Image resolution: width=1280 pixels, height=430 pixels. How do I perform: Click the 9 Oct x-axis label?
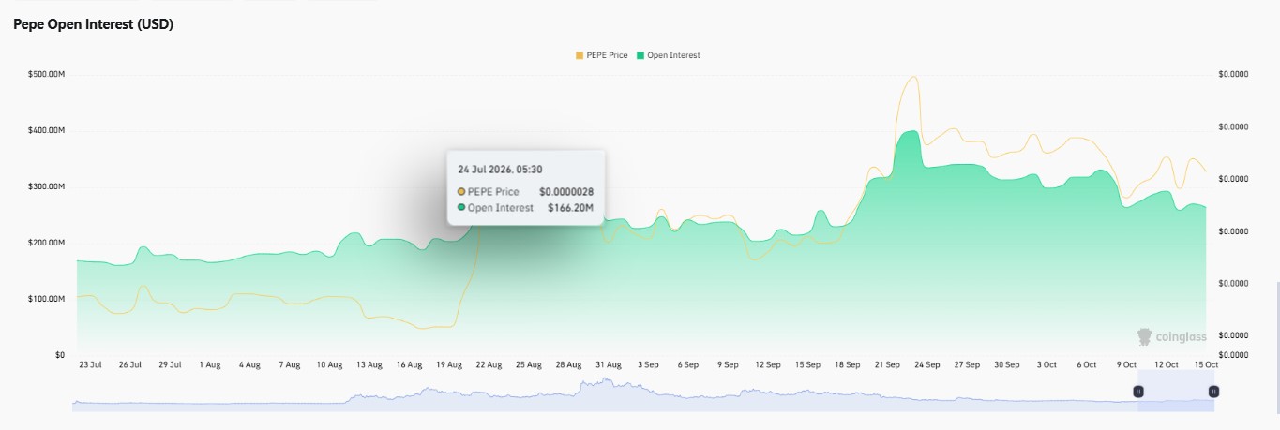tap(1126, 363)
